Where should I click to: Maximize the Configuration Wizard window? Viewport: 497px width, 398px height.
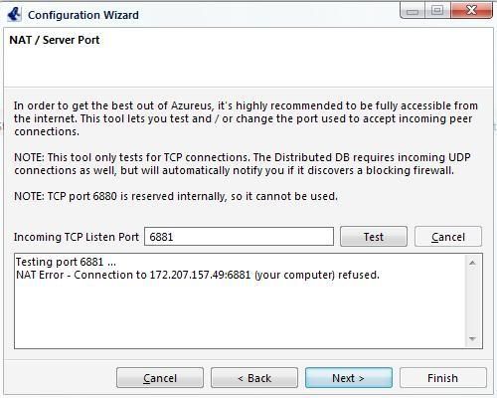(437, 11)
